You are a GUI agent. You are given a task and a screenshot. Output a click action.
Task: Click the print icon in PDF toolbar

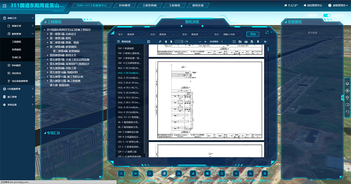tap(246, 42)
